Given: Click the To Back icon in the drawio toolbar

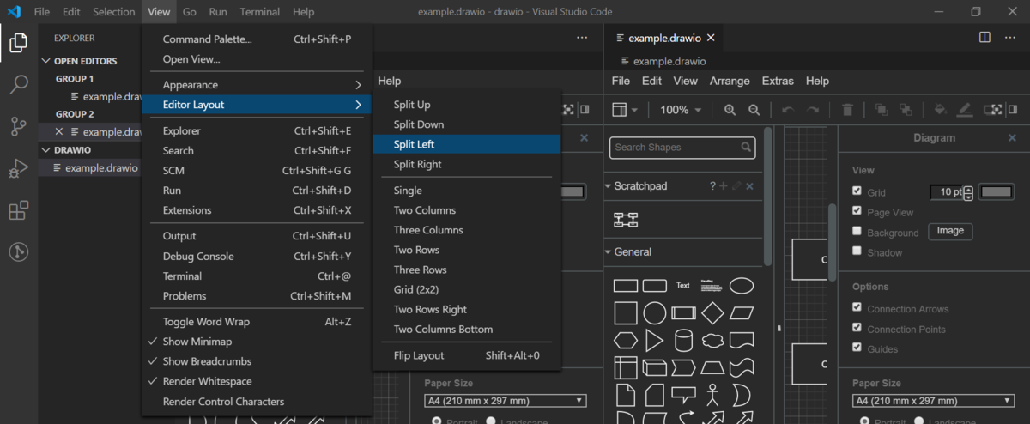Looking at the screenshot, I should (905, 110).
